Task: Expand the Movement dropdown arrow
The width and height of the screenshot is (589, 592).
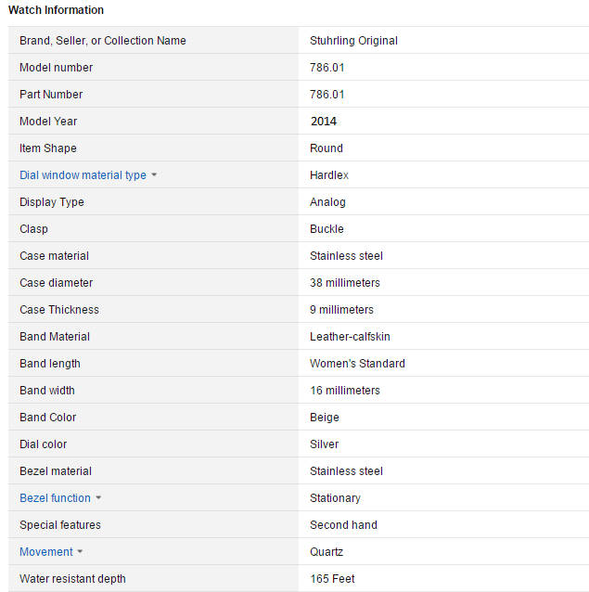Action: tap(80, 552)
